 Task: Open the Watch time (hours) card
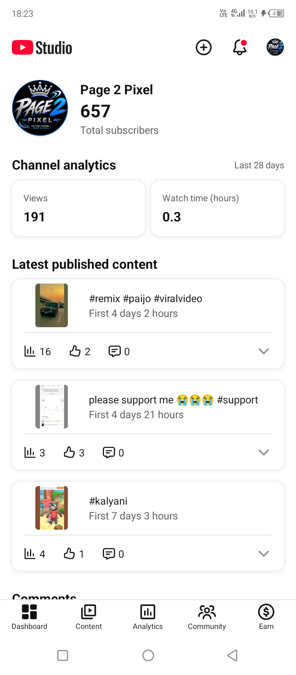(217, 208)
